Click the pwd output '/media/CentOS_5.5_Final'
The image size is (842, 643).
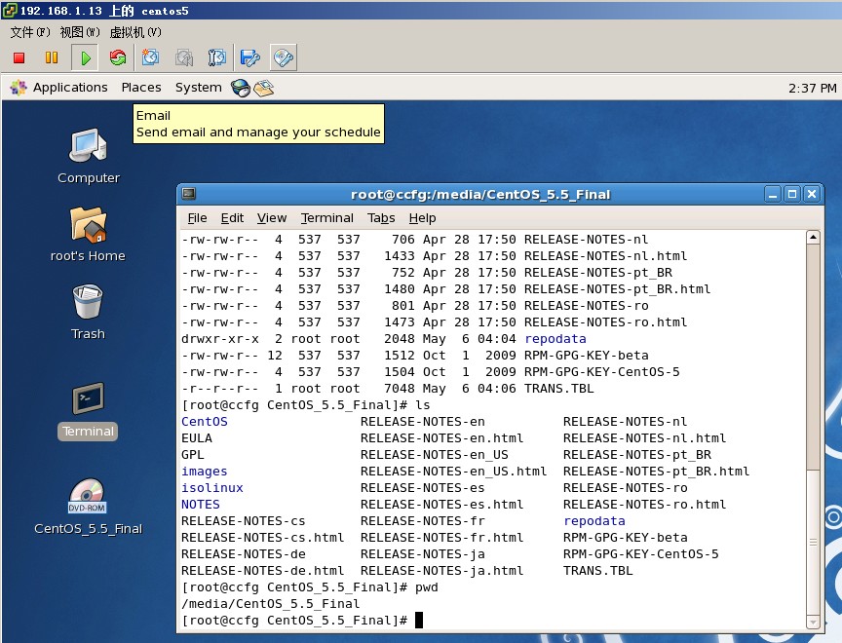click(x=271, y=604)
